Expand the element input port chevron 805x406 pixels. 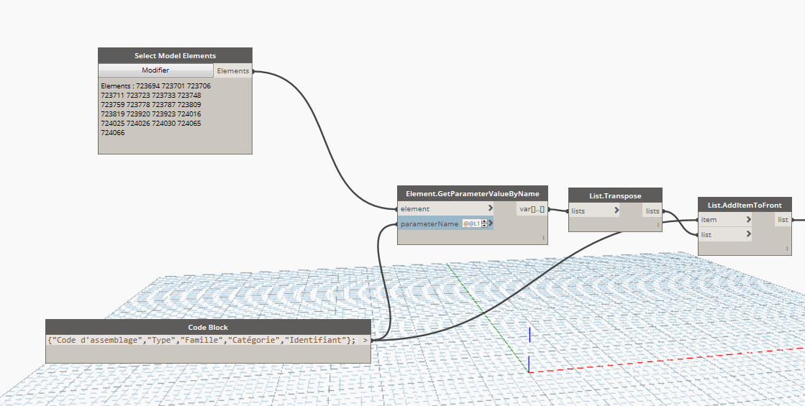coord(490,208)
